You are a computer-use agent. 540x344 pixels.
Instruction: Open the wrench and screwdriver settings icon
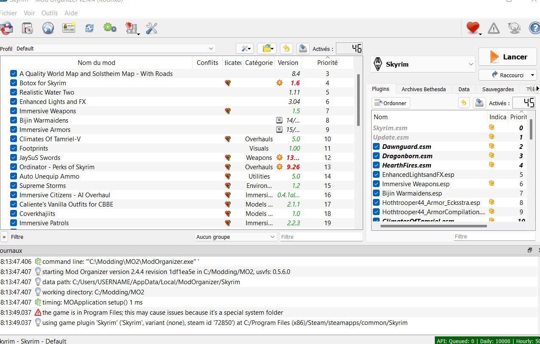(151, 28)
